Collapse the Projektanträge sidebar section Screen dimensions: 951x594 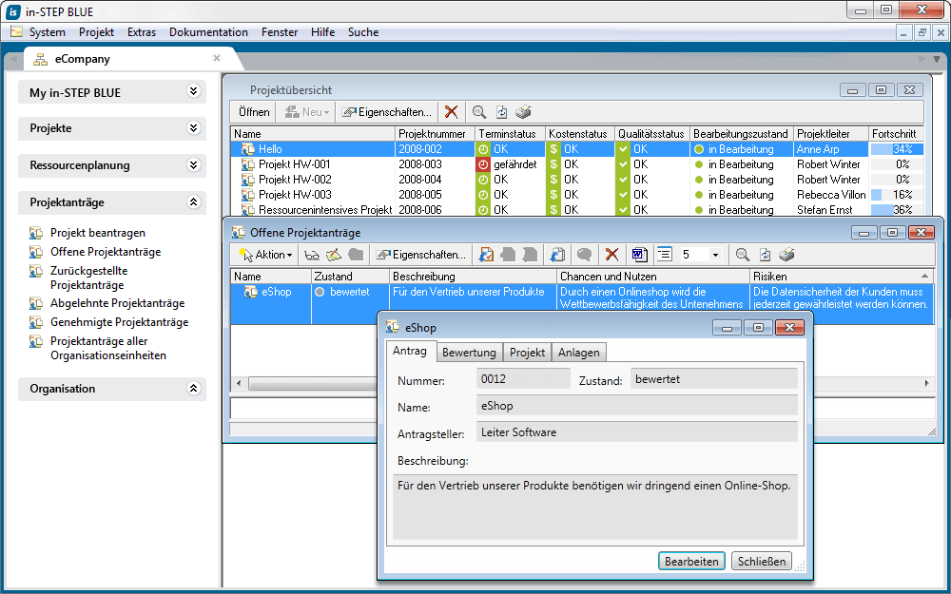[194, 202]
